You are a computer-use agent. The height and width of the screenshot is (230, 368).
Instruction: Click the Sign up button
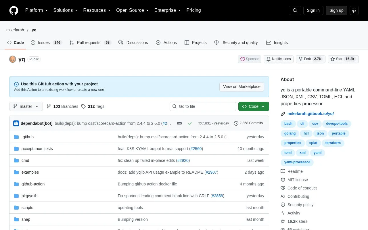click(336, 10)
